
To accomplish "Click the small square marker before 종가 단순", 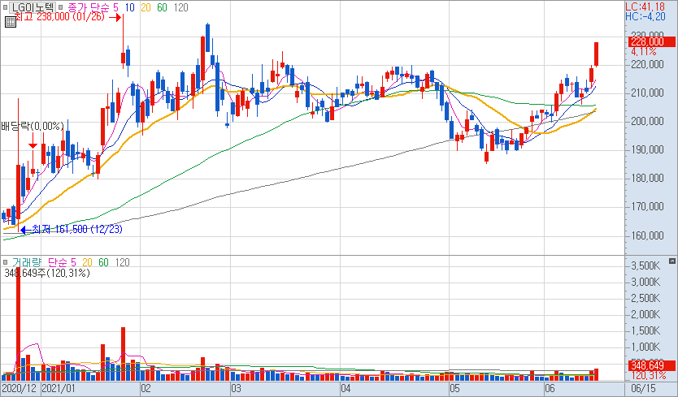I will [x=60, y=7].
